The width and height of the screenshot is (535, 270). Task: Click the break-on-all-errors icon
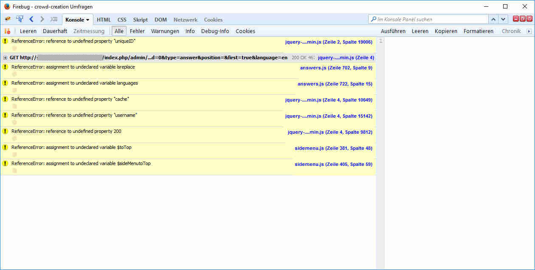(x=7, y=31)
